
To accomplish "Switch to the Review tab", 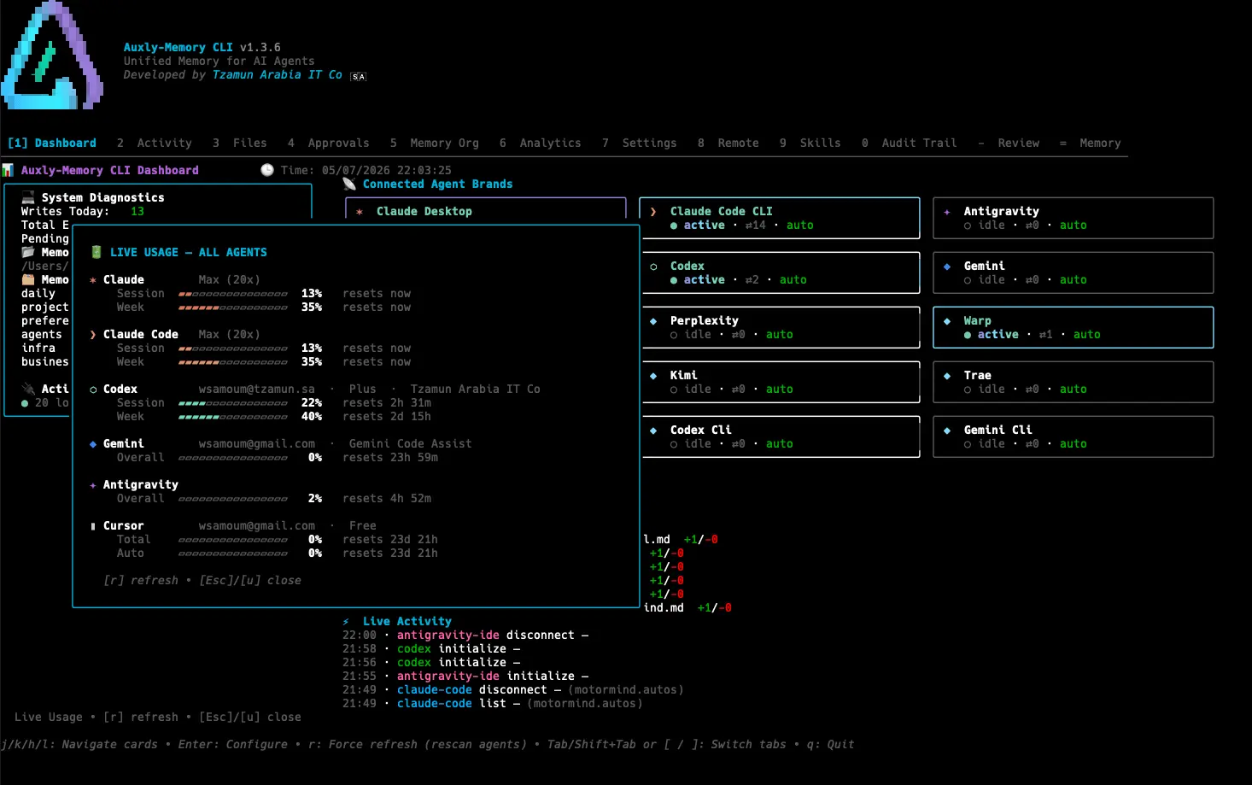I will point(1009,144).
